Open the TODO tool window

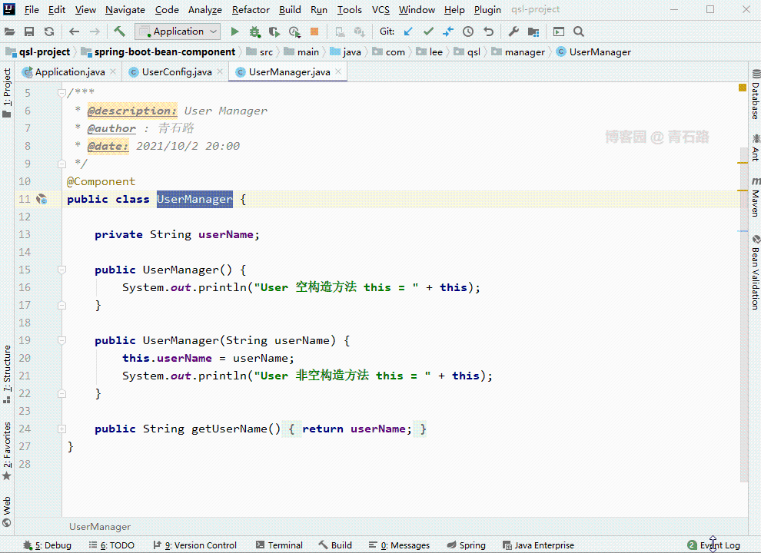pyautogui.click(x=111, y=545)
